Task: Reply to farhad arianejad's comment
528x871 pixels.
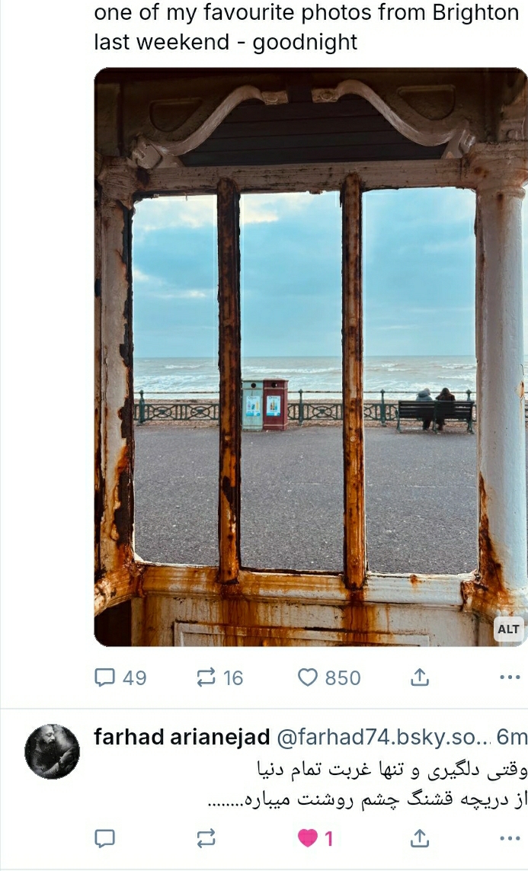Action: pyautogui.click(x=105, y=838)
